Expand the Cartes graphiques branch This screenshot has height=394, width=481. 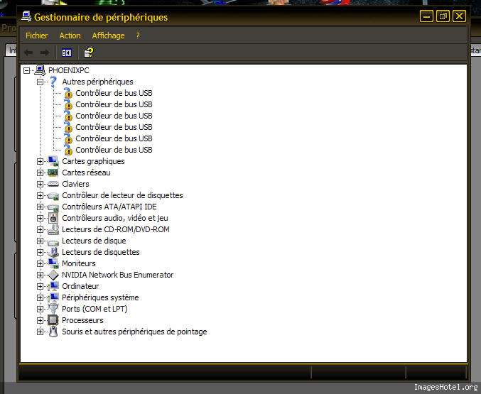click(x=40, y=161)
